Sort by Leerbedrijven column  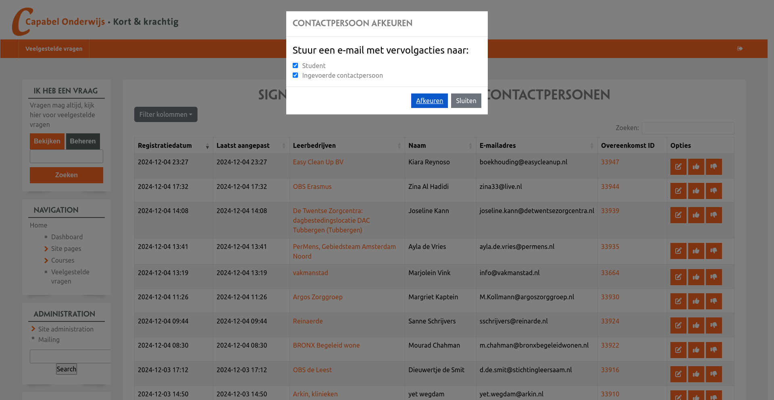coord(347,145)
